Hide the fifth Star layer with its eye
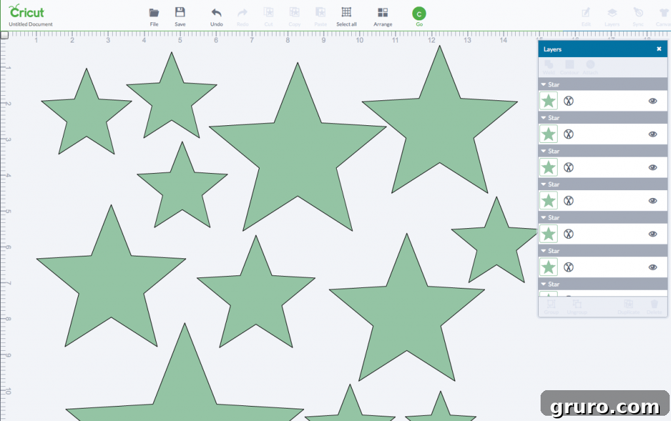This screenshot has height=421, width=671. click(x=653, y=234)
